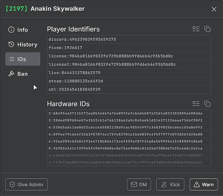Select dimmed hardware ID starting 4:ff7b72
The width and height of the screenshot is (223, 196).
click(x=129, y=163)
